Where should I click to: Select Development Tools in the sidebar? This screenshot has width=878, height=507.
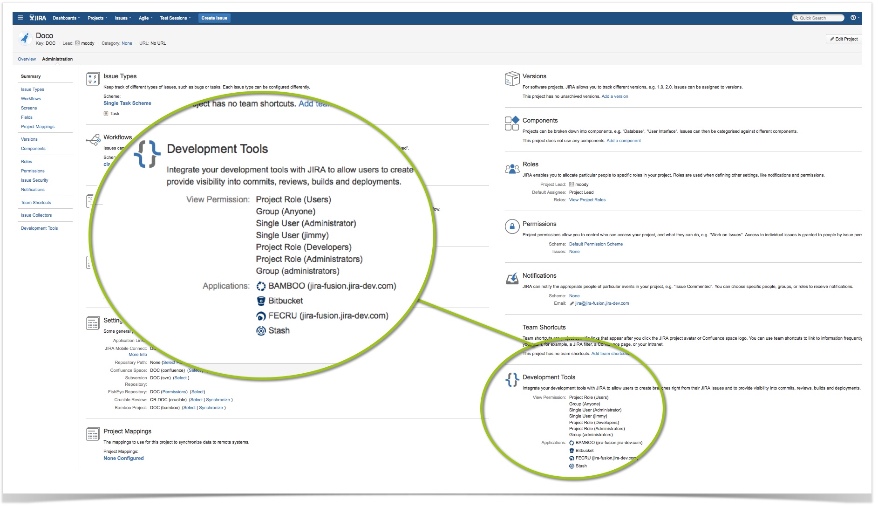[40, 228]
